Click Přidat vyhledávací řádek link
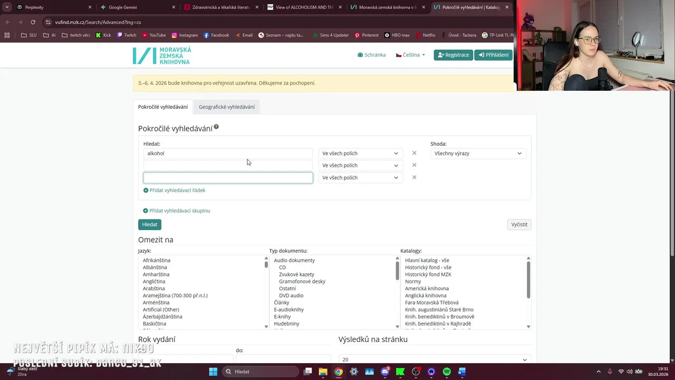This screenshot has height=380, width=675. click(175, 190)
